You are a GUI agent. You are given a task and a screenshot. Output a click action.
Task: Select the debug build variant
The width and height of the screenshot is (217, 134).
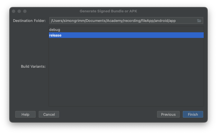click(126, 29)
